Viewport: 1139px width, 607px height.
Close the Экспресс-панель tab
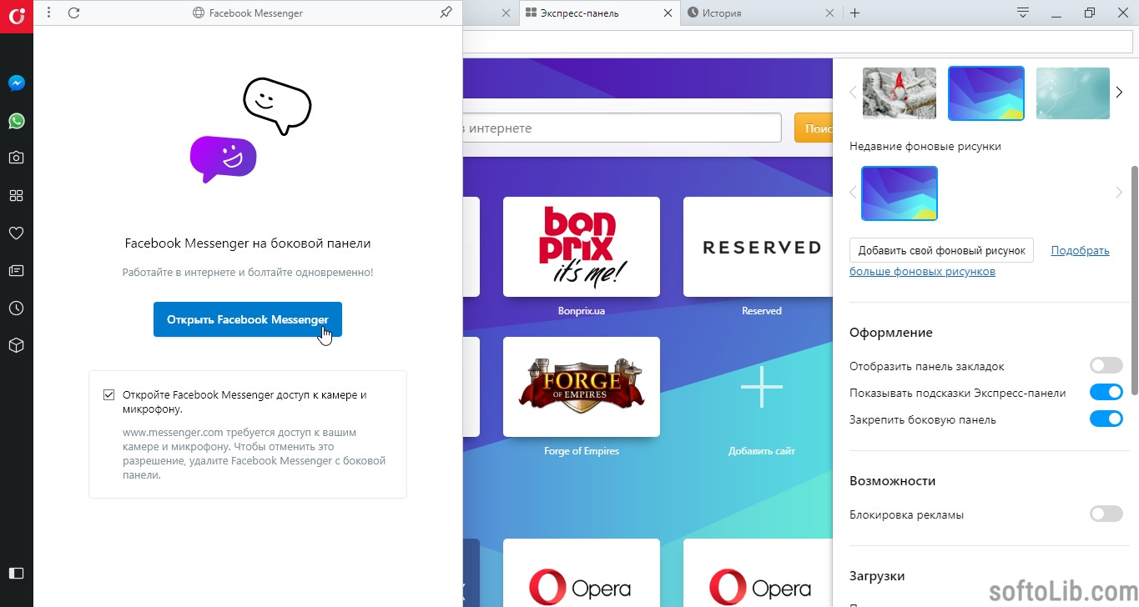[667, 13]
